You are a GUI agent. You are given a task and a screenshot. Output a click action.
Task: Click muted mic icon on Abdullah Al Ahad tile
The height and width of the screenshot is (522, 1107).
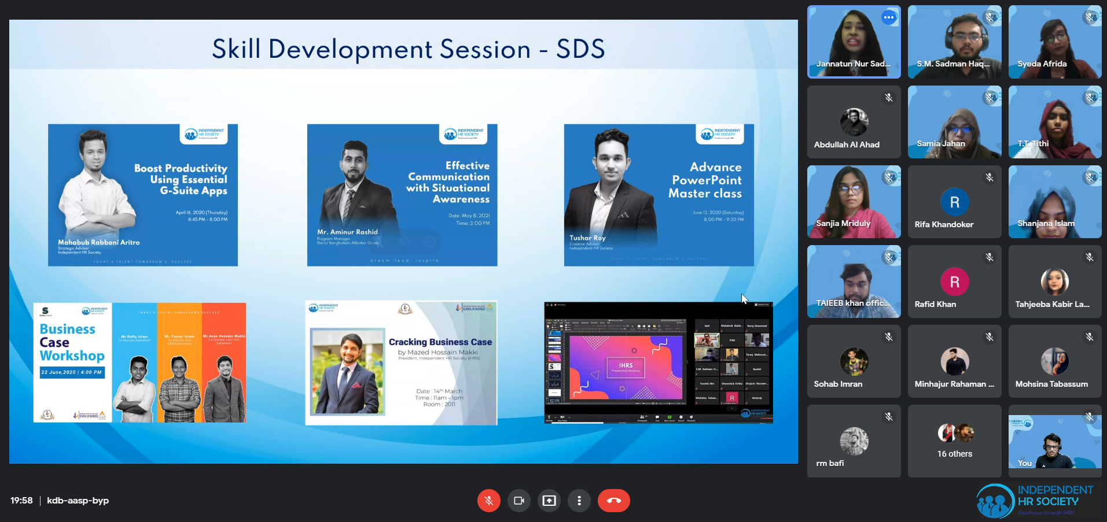coord(889,98)
